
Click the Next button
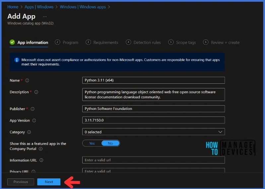(x=49, y=182)
